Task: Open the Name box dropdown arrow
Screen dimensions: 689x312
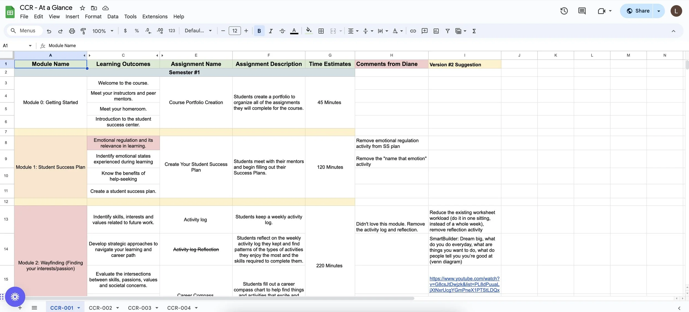Action: 30,46
